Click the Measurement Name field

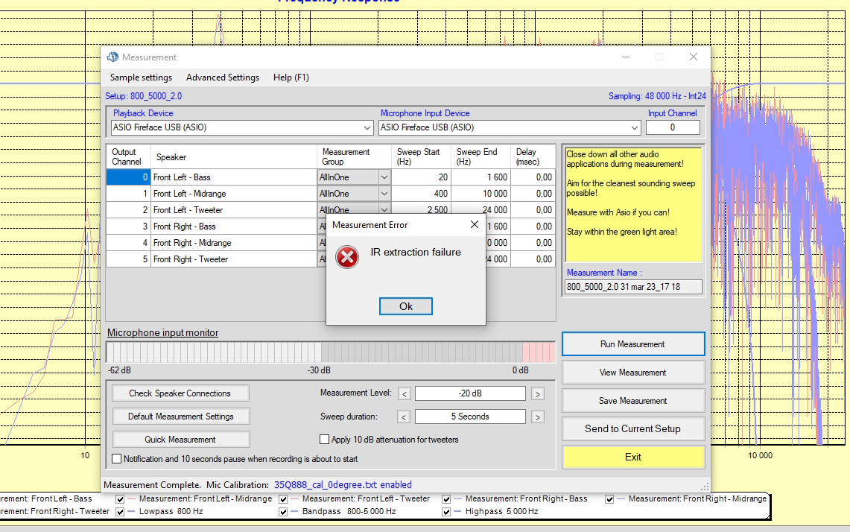(x=633, y=287)
